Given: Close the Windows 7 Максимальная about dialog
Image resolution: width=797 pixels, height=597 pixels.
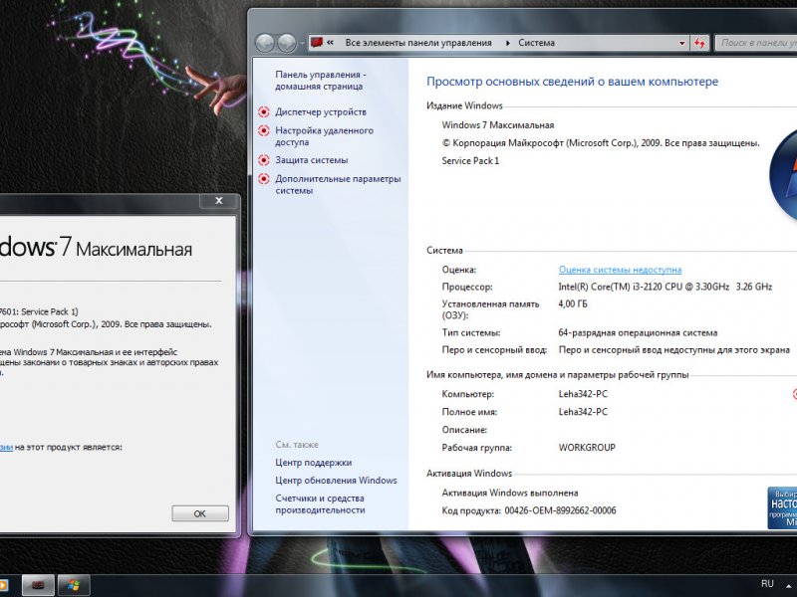Looking at the screenshot, I should click(219, 201).
